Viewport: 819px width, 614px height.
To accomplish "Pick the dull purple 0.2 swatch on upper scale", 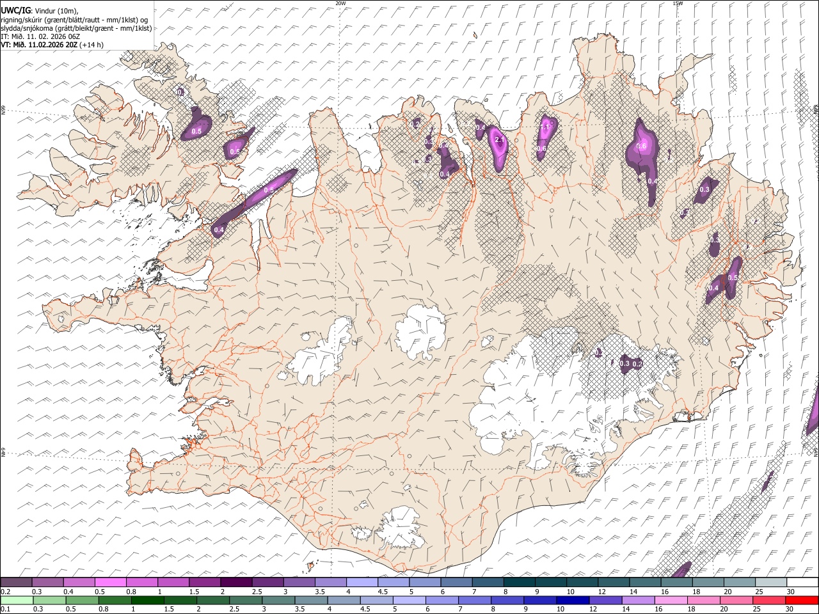I will pyautogui.click(x=16, y=583).
